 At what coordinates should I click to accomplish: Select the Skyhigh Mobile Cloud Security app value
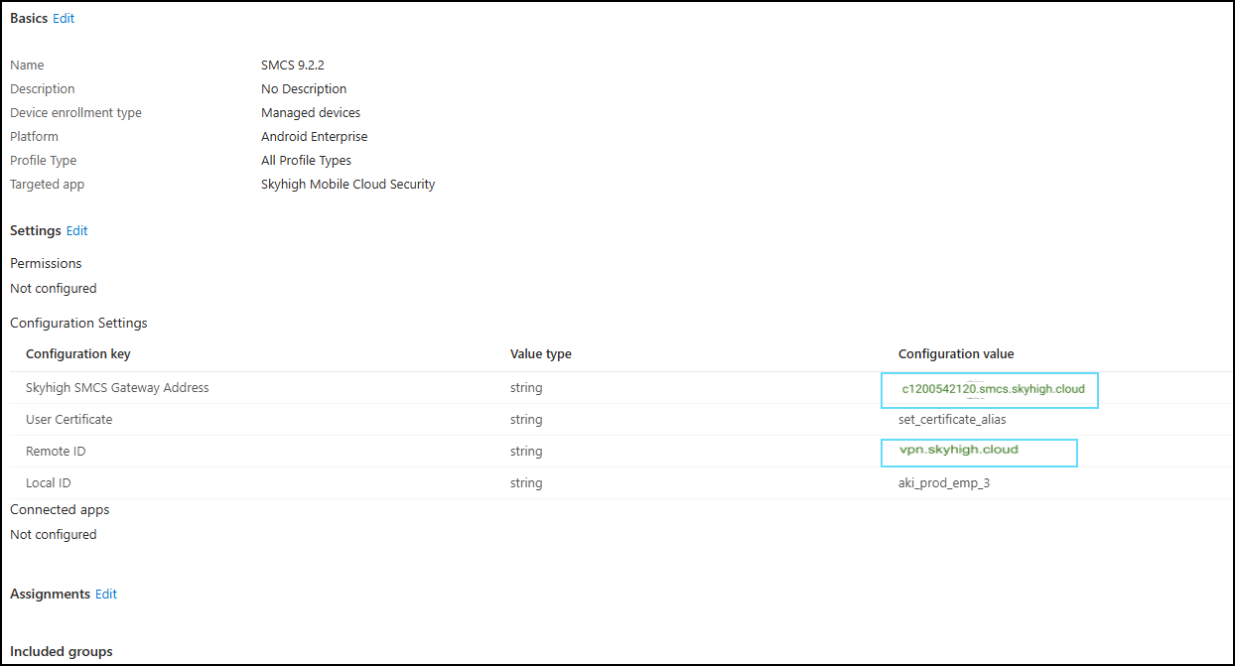pyautogui.click(x=348, y=184)
